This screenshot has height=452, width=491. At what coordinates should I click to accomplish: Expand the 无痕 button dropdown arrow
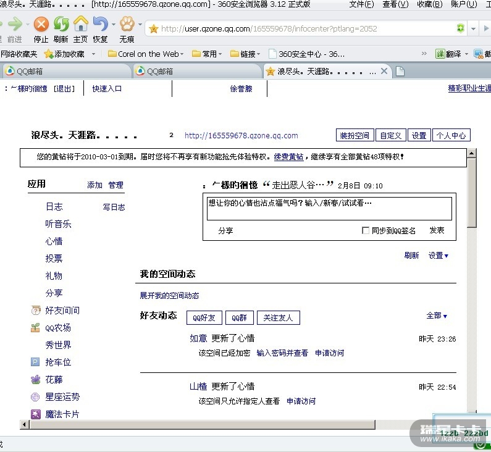(x=140, y=24)
